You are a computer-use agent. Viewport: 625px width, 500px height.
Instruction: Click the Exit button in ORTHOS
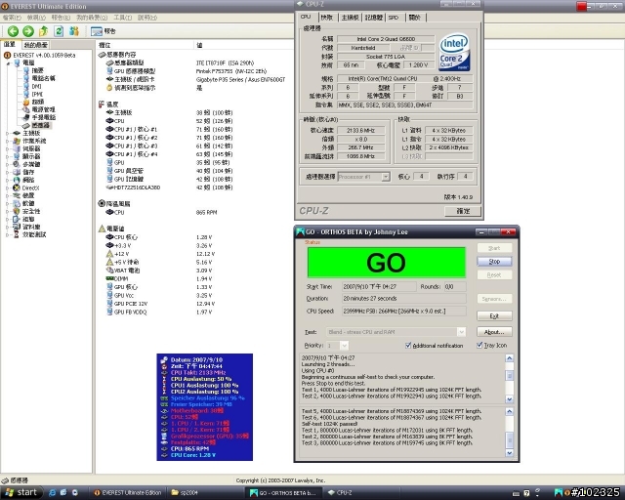coord(494,315)
